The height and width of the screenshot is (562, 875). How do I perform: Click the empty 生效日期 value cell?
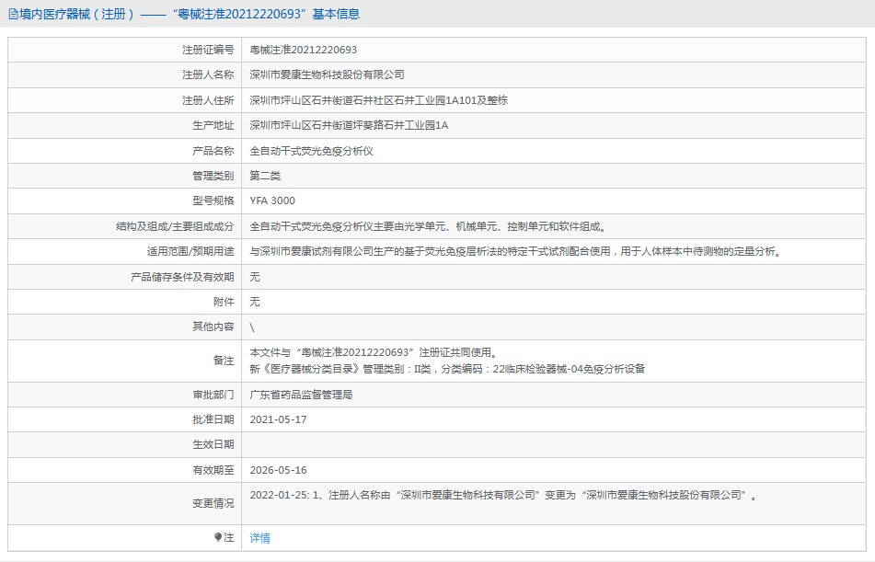[x=552, y=444]
